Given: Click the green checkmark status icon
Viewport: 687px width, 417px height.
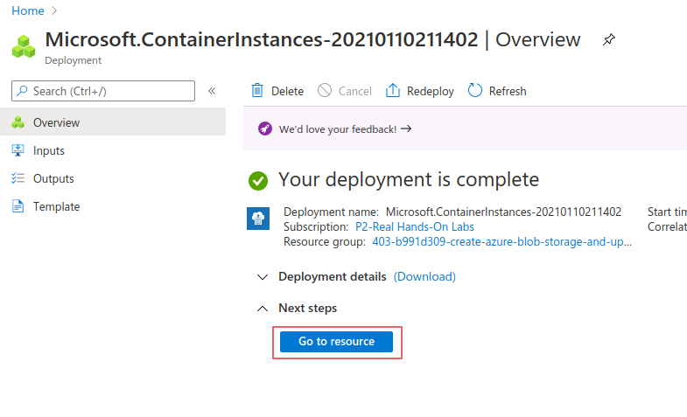Looking at the screenshot, I should [258, 181].
